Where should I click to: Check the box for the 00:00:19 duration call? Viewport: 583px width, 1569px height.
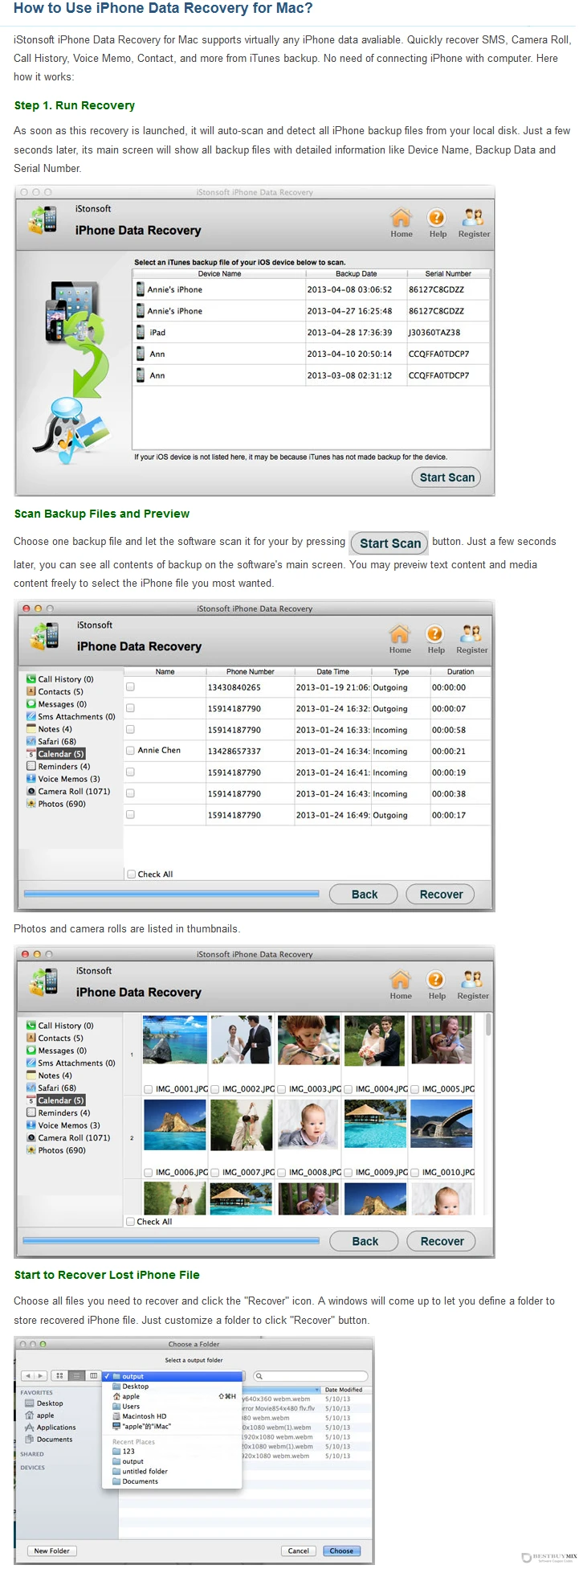[x=130, y=772]
